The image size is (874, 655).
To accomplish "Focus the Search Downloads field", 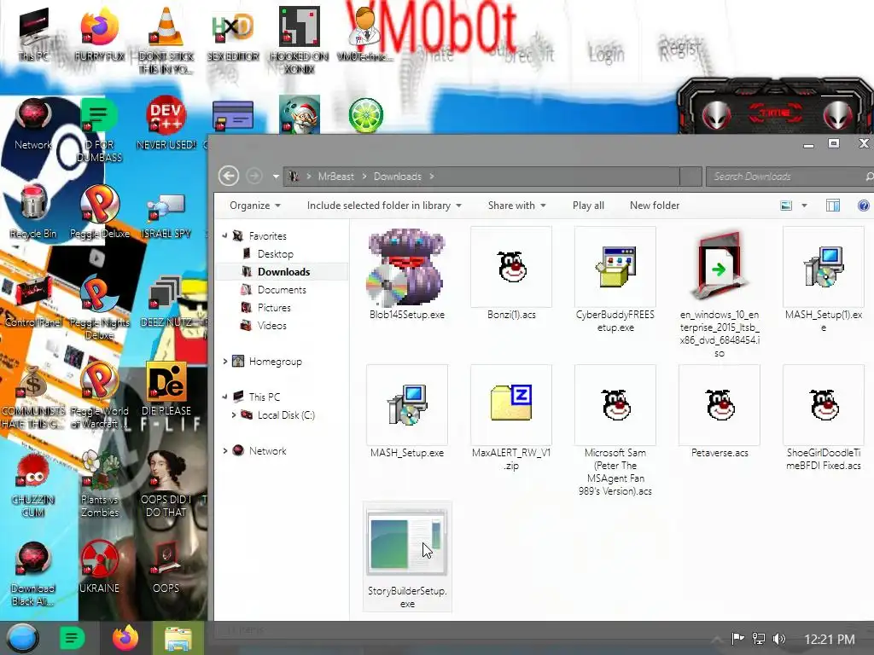I will (x=789, y=177).
